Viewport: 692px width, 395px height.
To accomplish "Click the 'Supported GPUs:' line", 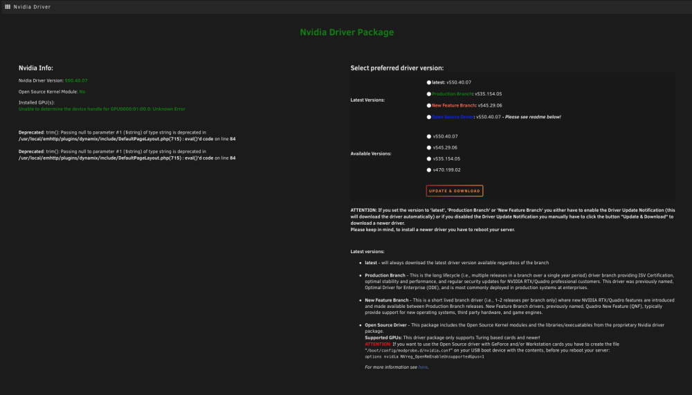I will pyautogui.click(x=453, y=338).
